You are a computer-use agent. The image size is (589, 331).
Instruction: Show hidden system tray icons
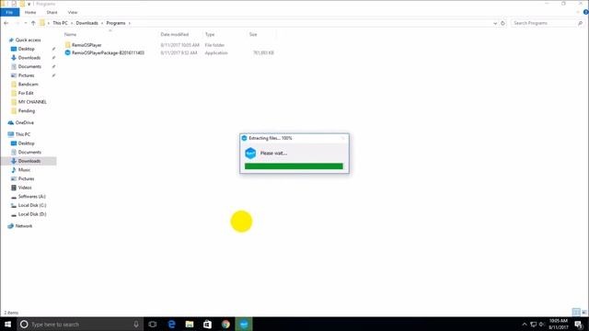[x=525, y=325]
